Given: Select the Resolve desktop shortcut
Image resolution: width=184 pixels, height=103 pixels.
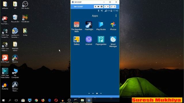Looking at the screenshot, I should point(15,59).
